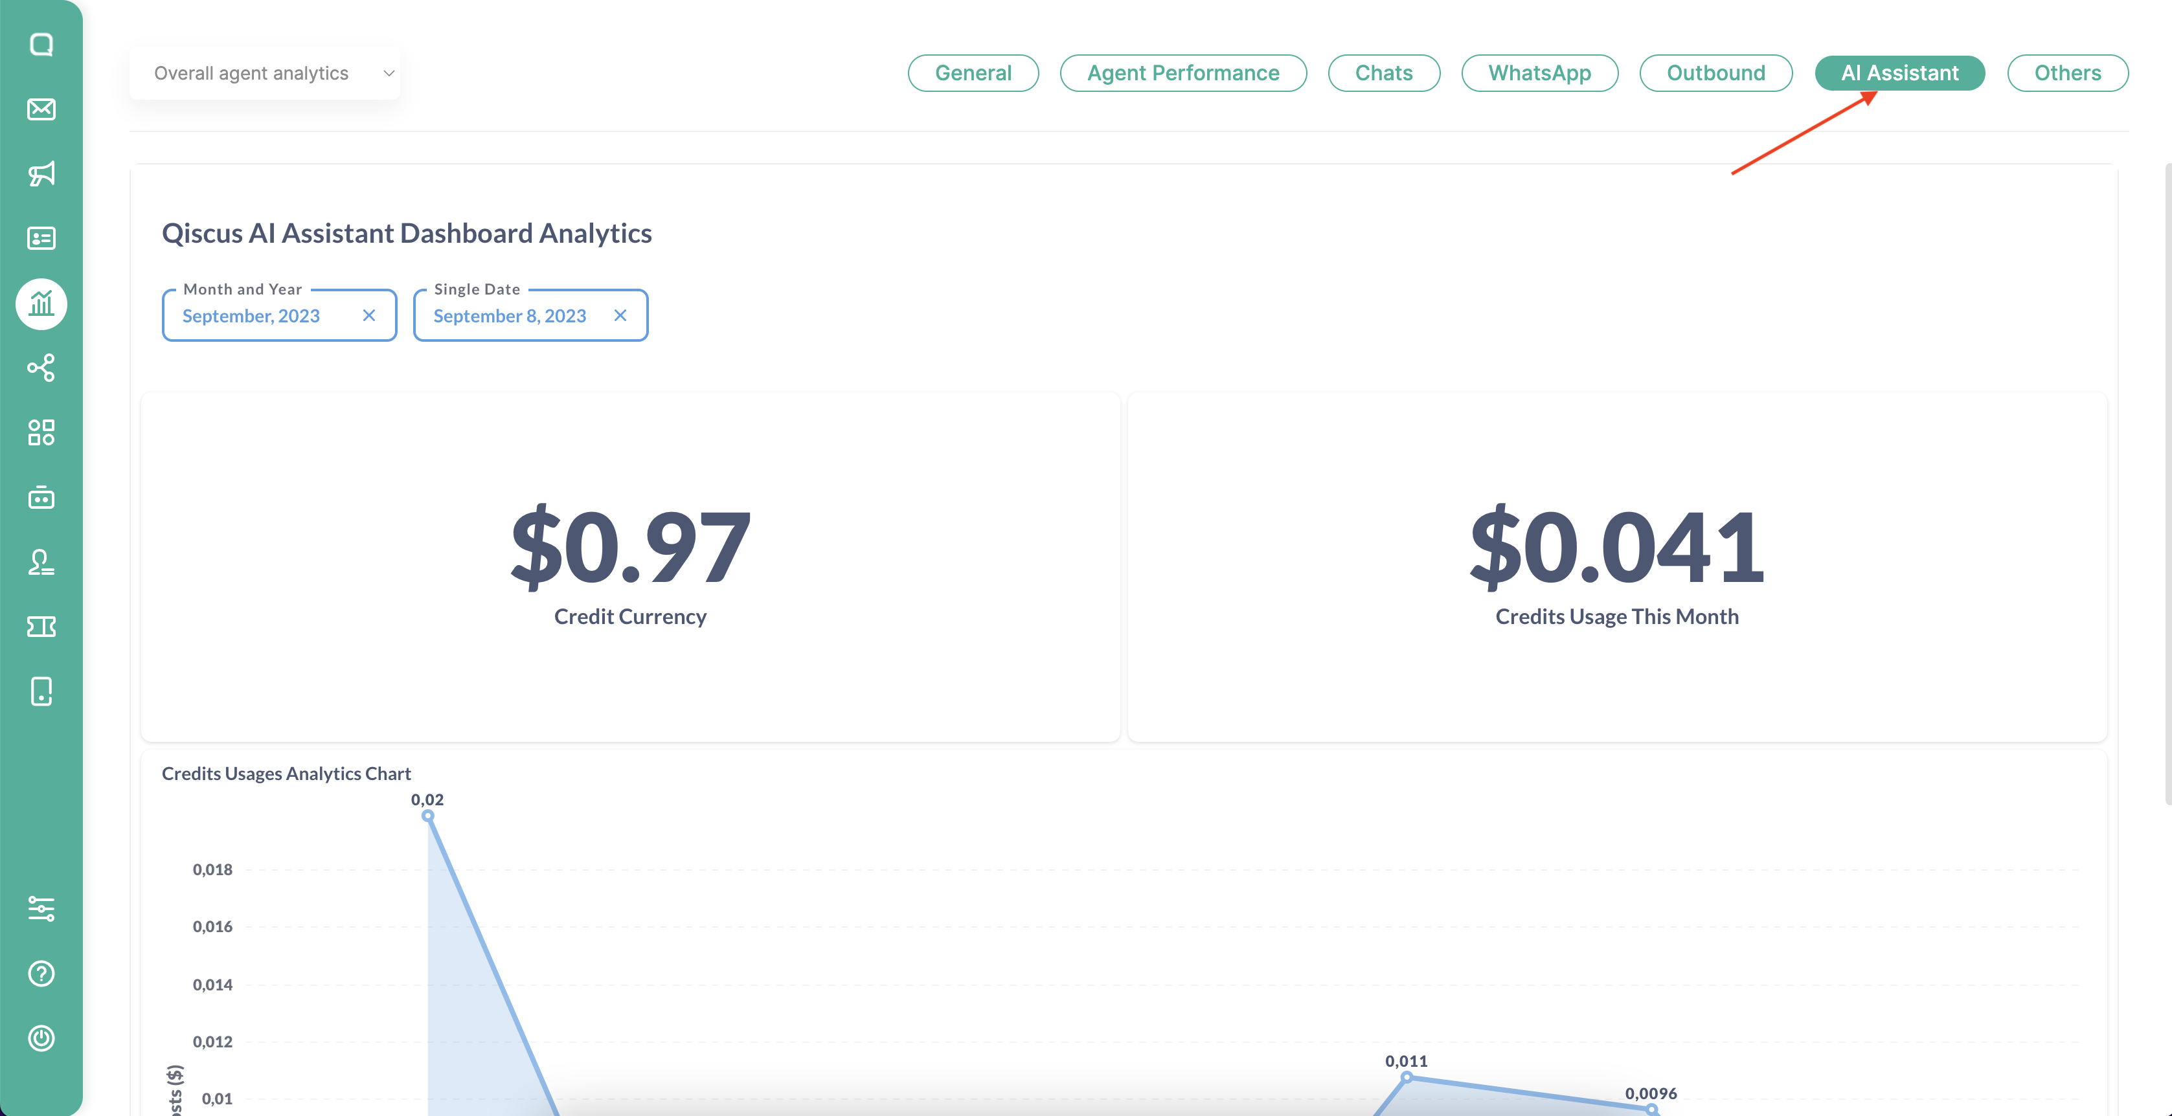The image size is (2172, 1116).
Task: Select the AI Assistant tab
Action: click(x=1899, y=73)
